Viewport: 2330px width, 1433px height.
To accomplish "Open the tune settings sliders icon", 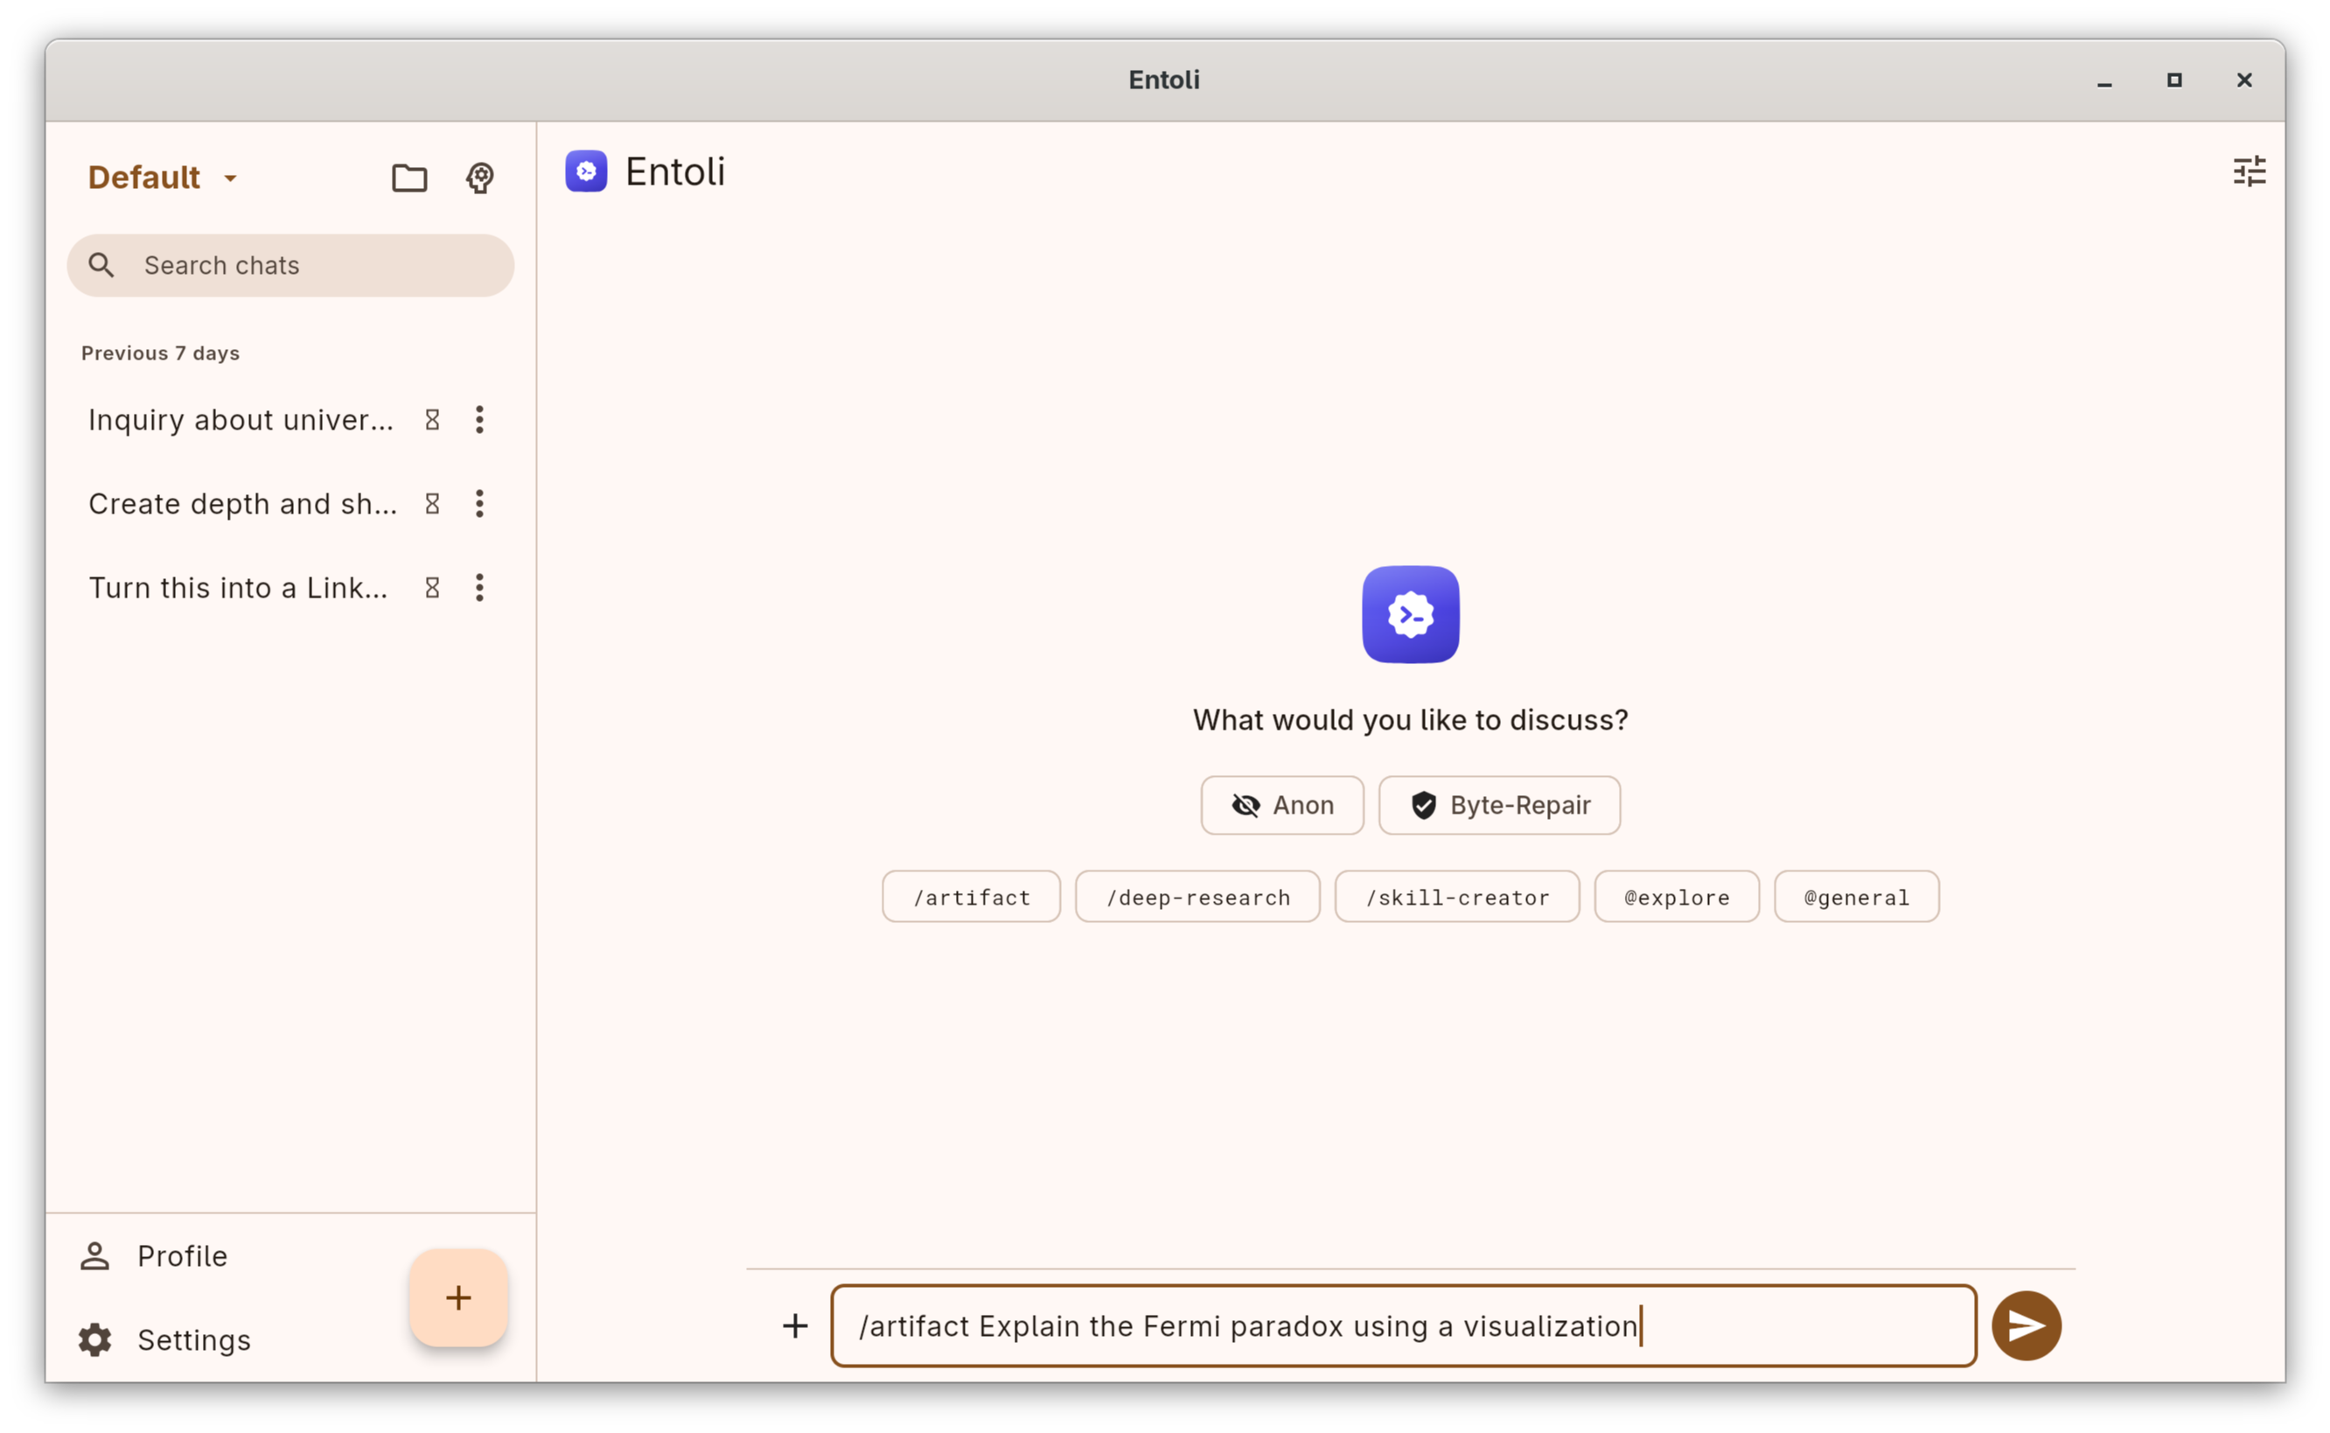I will coord(2249,171).
